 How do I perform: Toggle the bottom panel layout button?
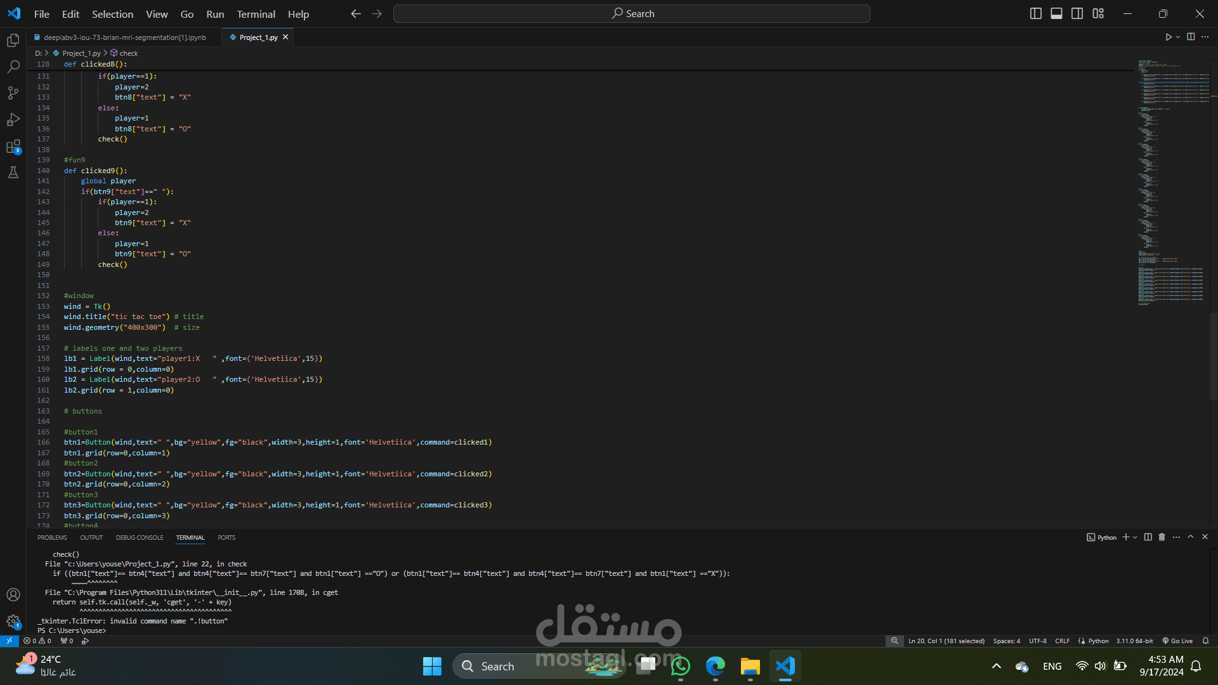coord(1056,14)
